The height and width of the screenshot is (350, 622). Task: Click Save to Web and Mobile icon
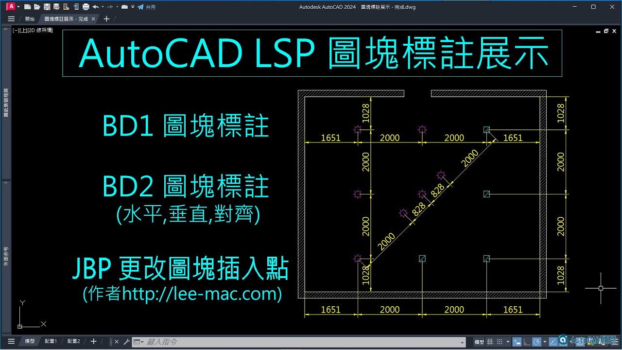point(76,7)
